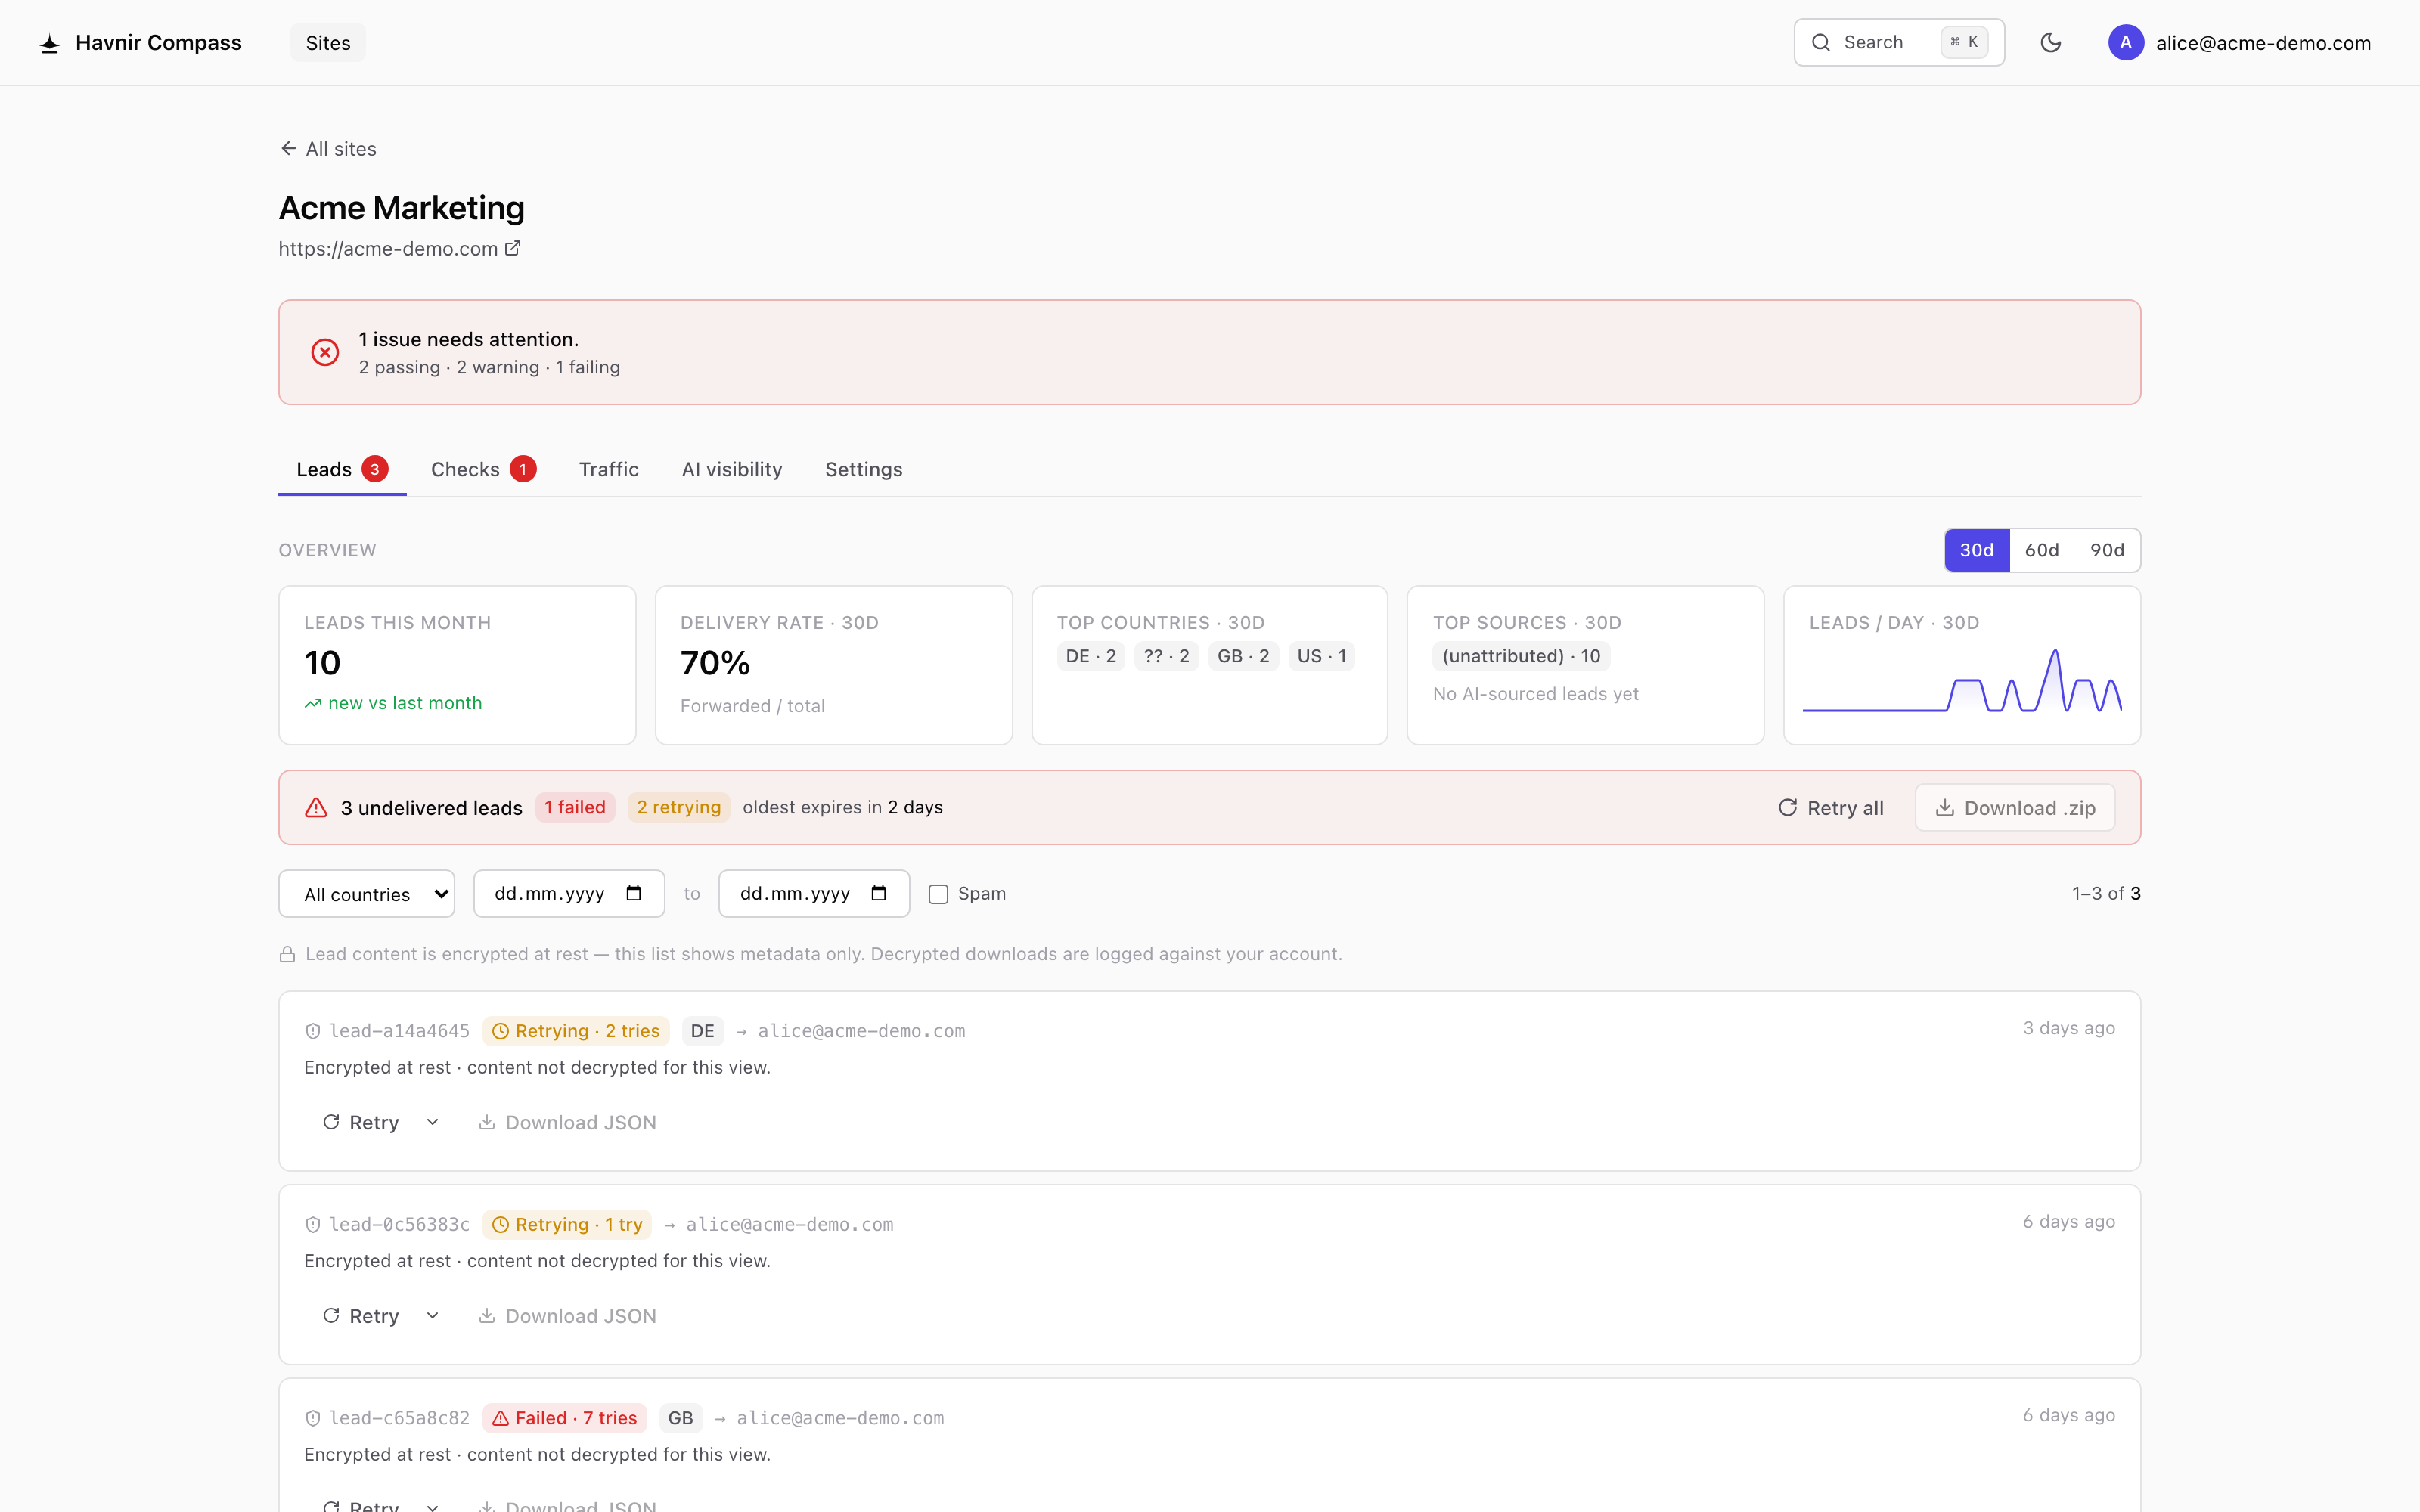The image size is (2420, 1512).
Task: Go back to All sites
Action: tap(328, 149)
